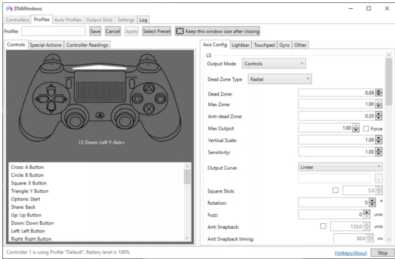Increase Vertical Scale with up arrow

click(x=379, y=138)
